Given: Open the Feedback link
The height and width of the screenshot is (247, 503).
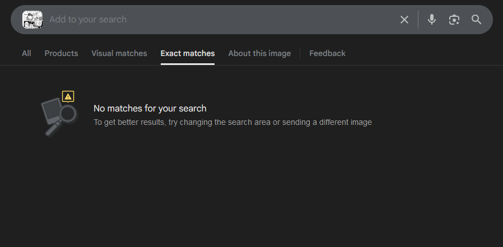Looking at the screenshot, I should pos(327,53).
